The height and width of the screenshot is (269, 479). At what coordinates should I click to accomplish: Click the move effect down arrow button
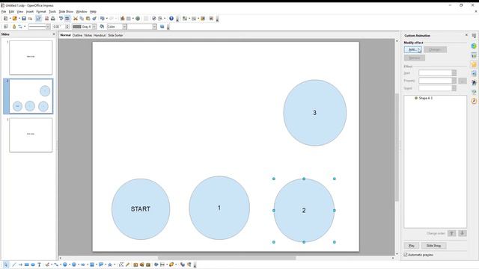click(x=463, y=233)
